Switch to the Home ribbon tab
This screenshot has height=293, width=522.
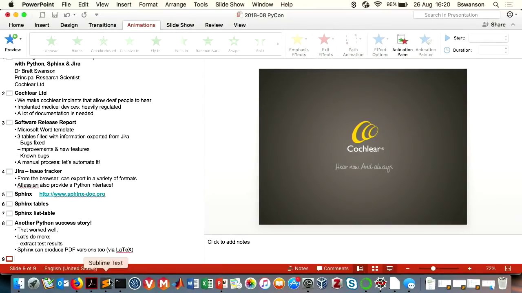click(x=16, y=25)
